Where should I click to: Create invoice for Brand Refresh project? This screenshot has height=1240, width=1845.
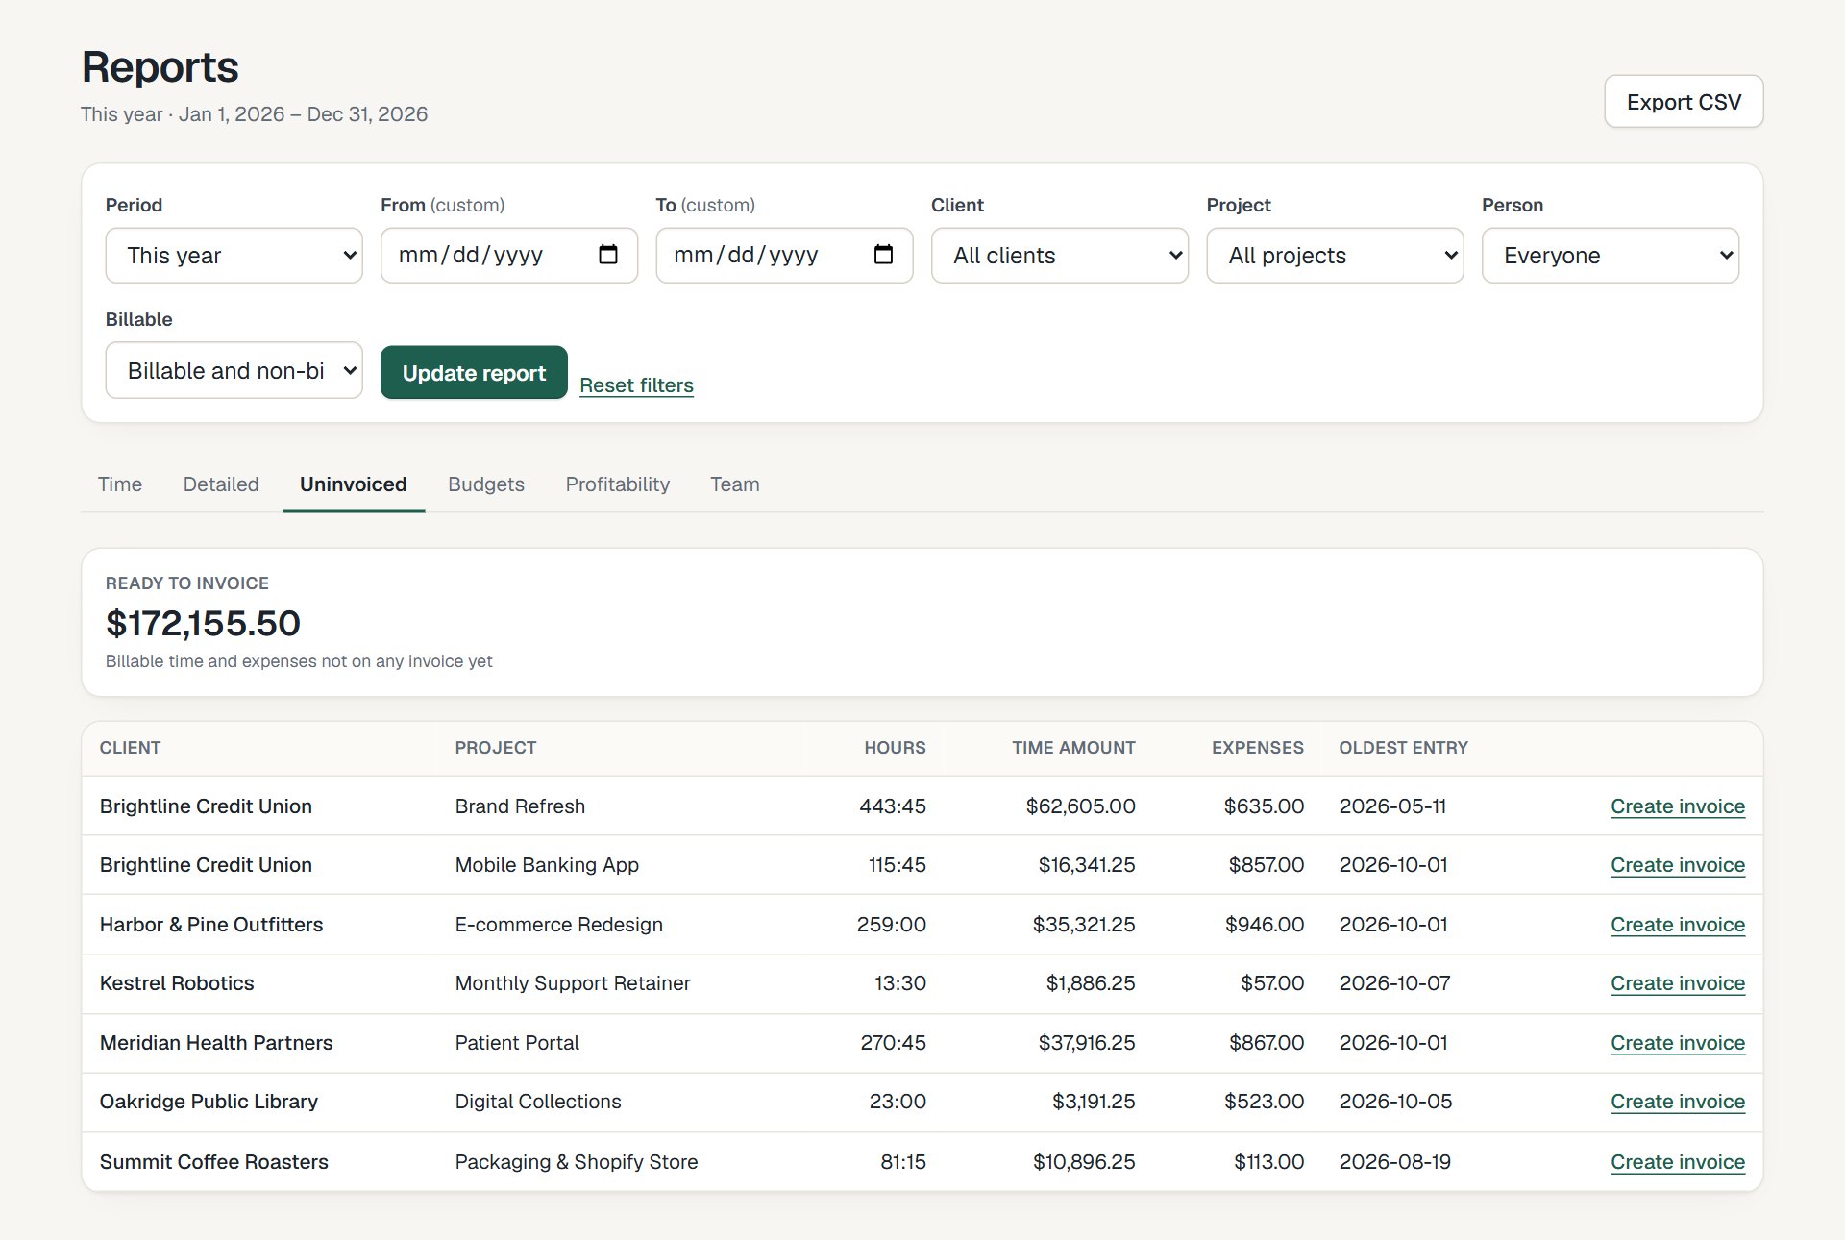[1678, 806]
